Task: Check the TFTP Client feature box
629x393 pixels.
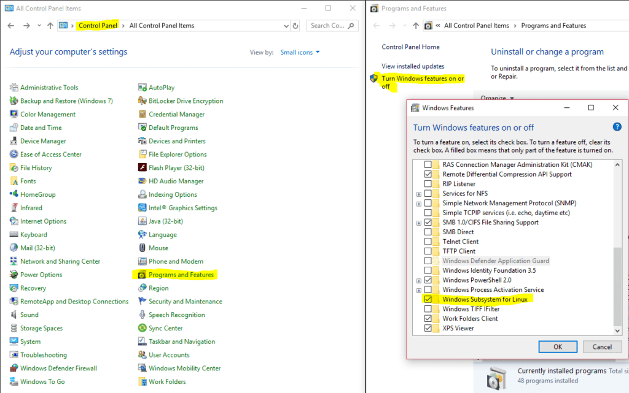Action: [x=428, y=251]
